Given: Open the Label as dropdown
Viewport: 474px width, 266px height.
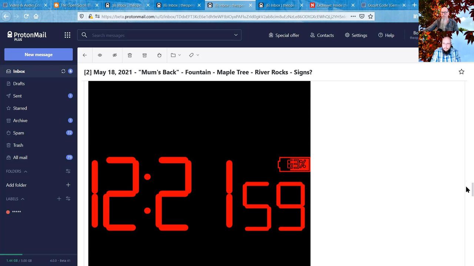Looking at the screenshot, I should coord(194,55).
